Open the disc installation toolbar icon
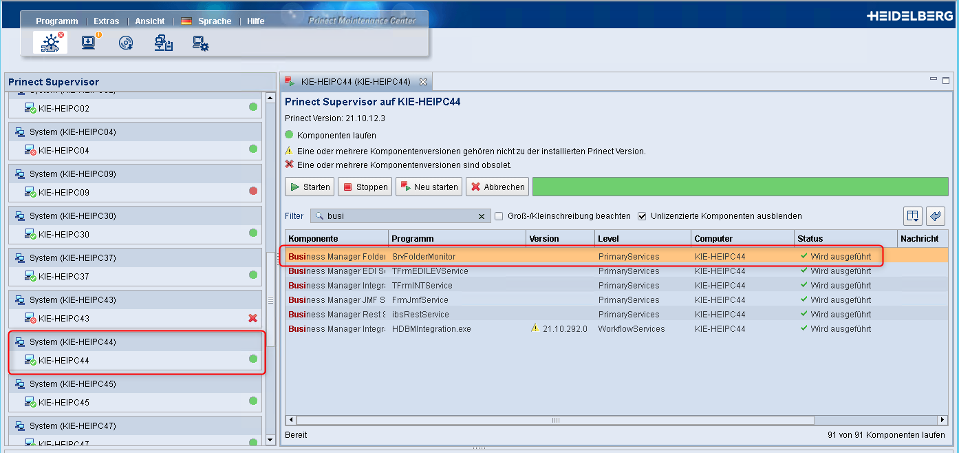This screenshot has height=453, width=959. point(126,43)
